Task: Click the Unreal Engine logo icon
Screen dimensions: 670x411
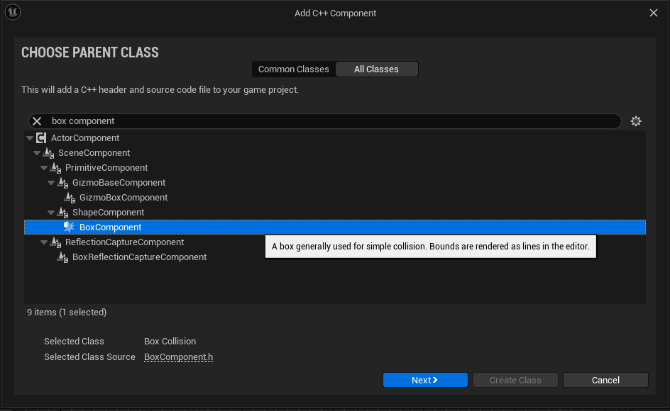Action: [13, 12]
